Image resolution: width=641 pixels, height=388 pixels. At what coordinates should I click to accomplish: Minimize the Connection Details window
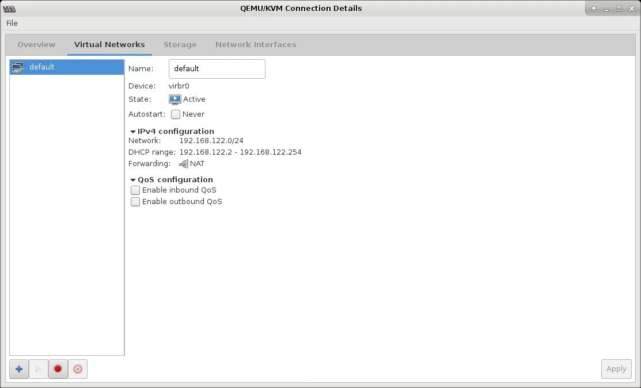[x=606, y=9]
